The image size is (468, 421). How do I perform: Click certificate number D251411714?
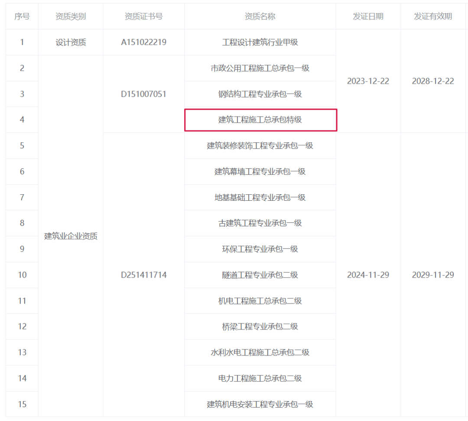coord(143,275)
